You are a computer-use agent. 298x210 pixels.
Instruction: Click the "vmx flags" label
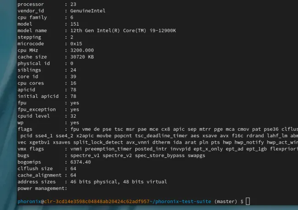tap(31, 149)
